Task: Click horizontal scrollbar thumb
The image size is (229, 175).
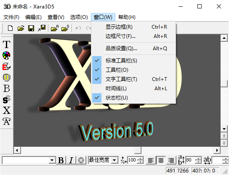Action: [138, 150]
